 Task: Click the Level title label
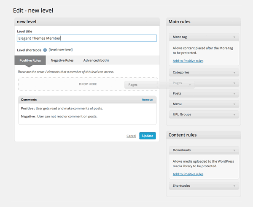[24, 31]
